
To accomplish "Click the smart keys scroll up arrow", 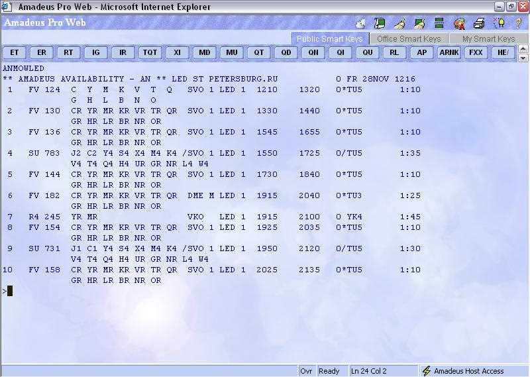I will click(x=523, y=49).
